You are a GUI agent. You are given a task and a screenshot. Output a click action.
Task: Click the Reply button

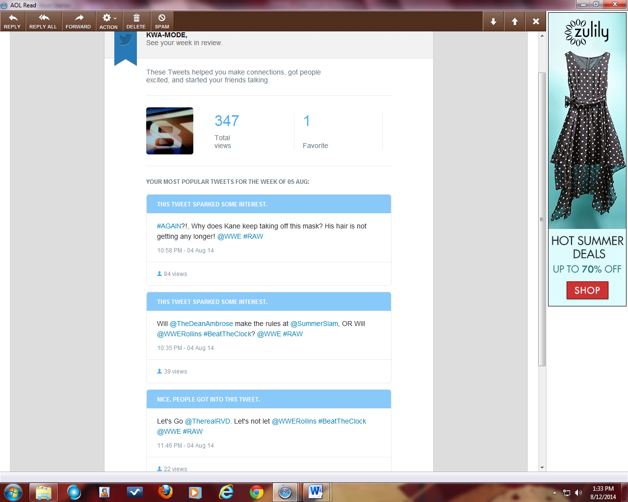(x=12, y=22)
